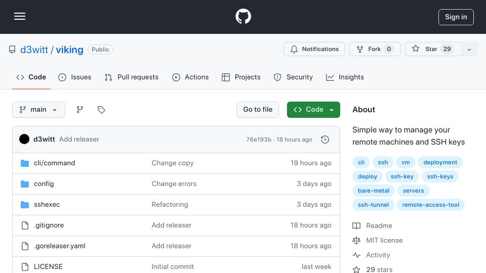
Task: Open the d3witt owner profile link
Action: click(x=34, y=50)
